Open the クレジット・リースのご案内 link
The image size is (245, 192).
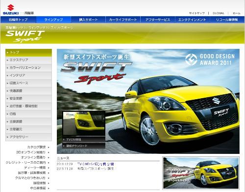tap(25, 163)
